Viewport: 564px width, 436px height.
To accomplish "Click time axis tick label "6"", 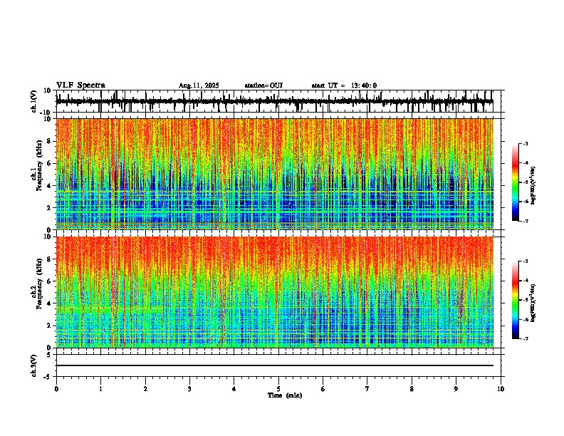I will pyautogui.click(x=323, y=389).
